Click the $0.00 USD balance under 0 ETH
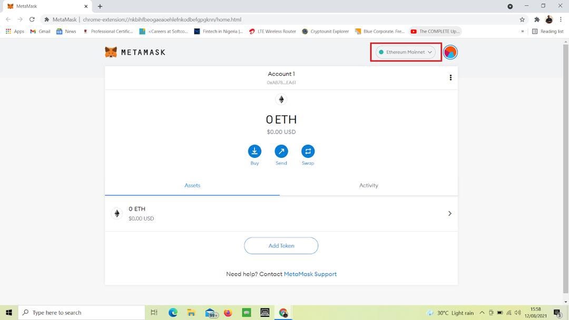 click(281, 132)
